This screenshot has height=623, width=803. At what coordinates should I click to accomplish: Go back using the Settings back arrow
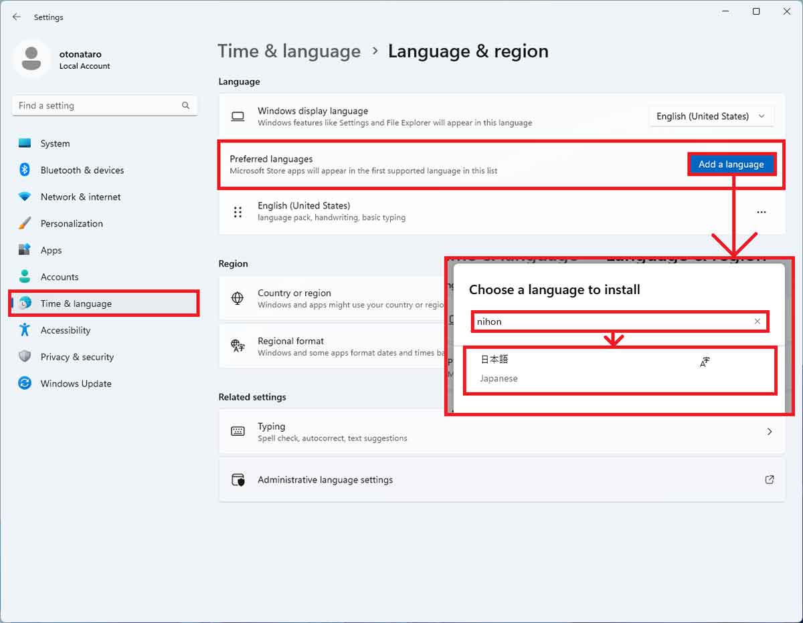pyautogui.click(x=17, y=17)
